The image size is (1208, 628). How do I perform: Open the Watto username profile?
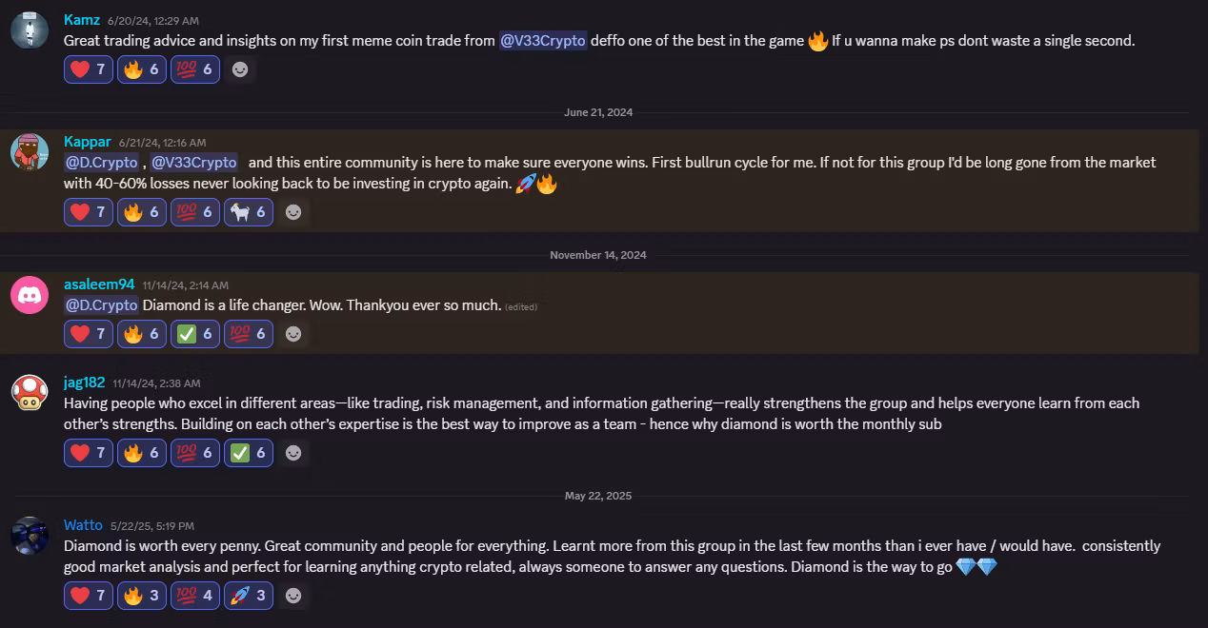click(x=83, y=525)
